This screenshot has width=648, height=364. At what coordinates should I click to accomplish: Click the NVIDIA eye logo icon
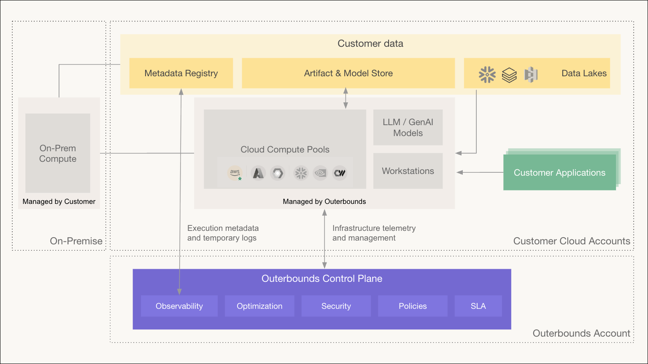pos(321,173)
